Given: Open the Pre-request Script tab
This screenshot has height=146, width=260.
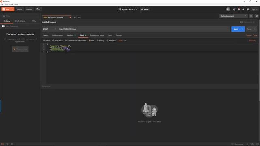Looking at the screenshot, I should (x=97, y=35).
